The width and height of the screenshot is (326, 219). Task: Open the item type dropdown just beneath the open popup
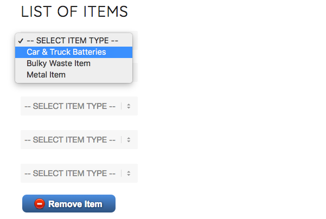[79, 106]
